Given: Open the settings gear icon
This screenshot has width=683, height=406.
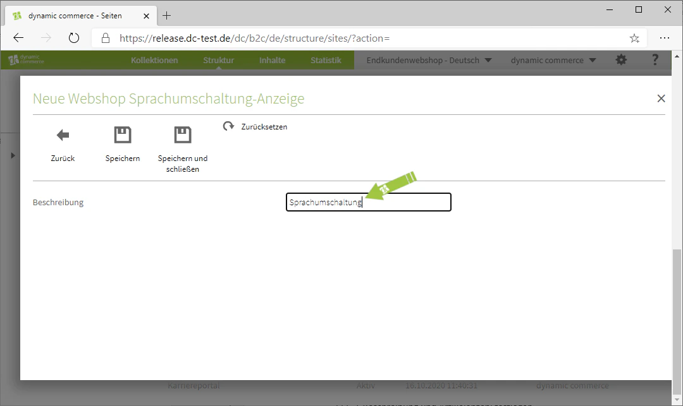Looking at the screenshot, I should click(x=621, y=60).
